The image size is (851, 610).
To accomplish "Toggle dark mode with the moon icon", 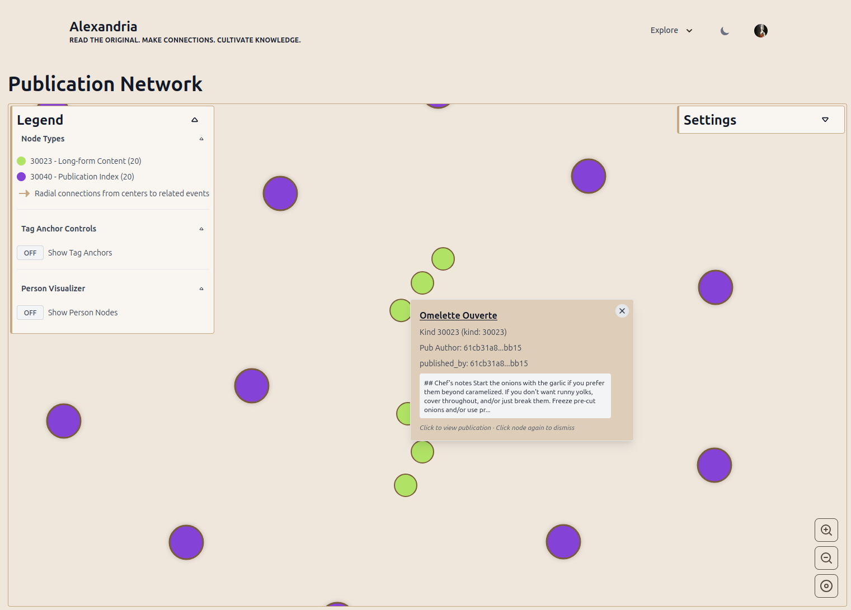I will pyautogui.click(x=725, y=31).
